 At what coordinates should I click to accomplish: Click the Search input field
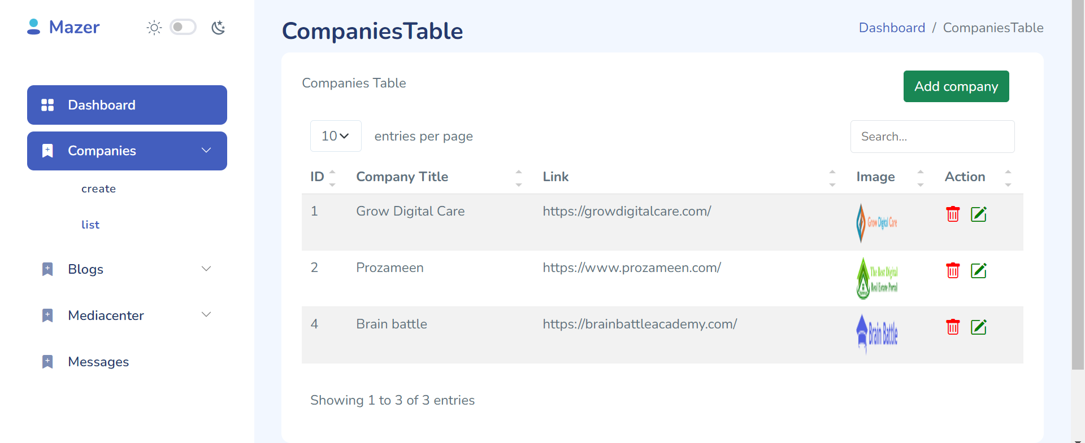click(932, 136)
